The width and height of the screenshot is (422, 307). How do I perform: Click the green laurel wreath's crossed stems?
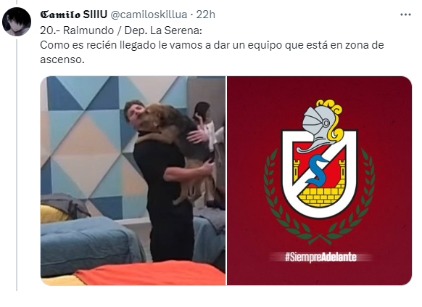click(320, 239)
